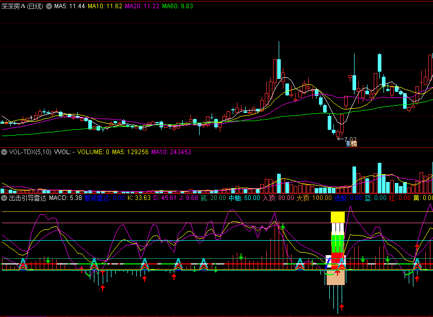433x317 pixels.
Task: Click the 深深房A (日线) stock title
Action: (22, 6)
